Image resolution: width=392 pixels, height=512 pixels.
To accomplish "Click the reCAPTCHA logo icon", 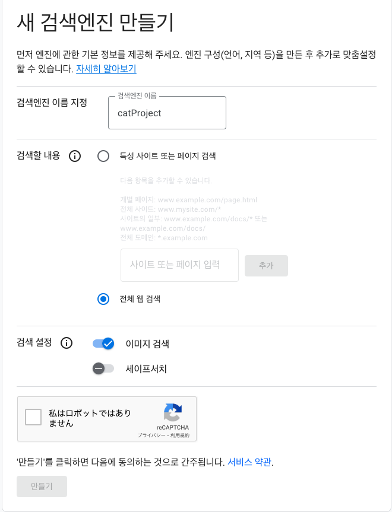I will tap(173, 412).
